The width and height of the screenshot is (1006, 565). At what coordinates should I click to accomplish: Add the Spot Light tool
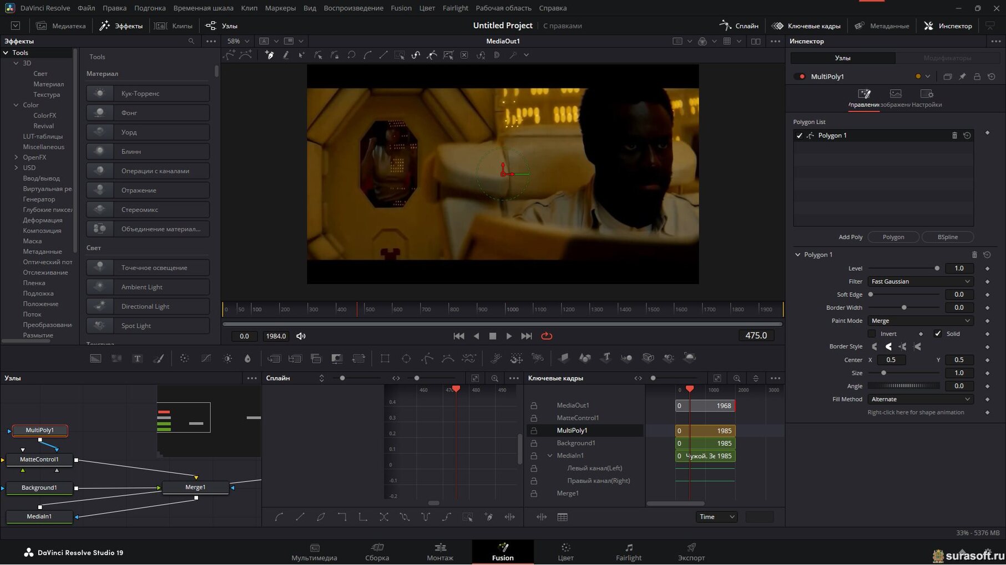(148, 326)
